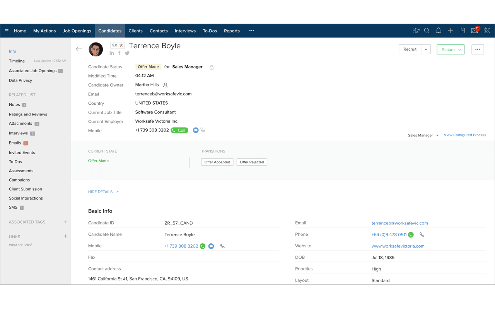Expand the Recruit button dropdown arrow

pyautogui.click(x=426, y=49)
